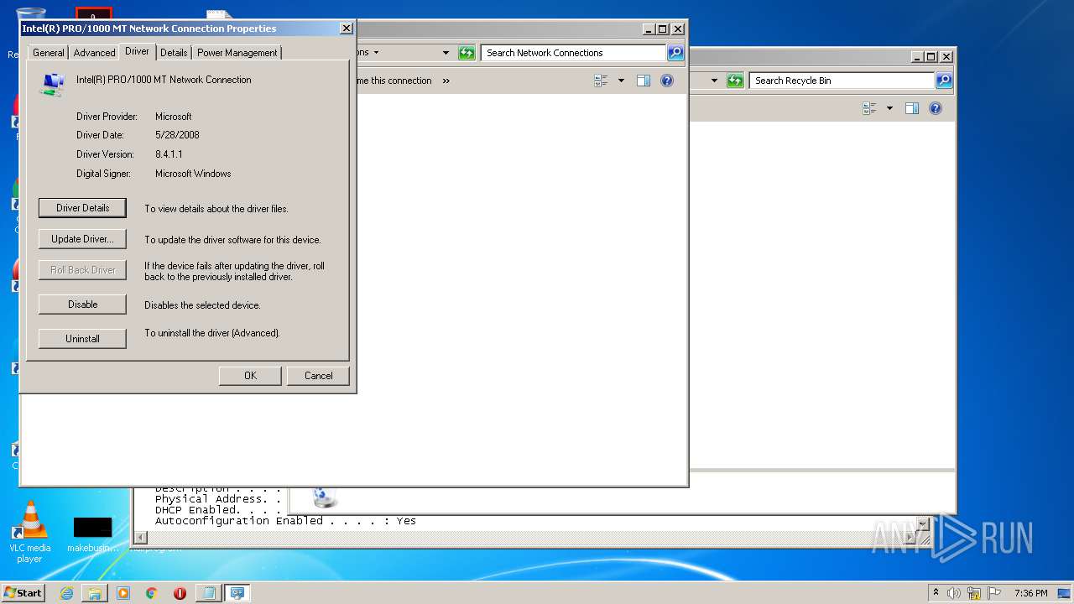Viewport: 1074px width, 604px height.
Task: Click the network tray icon
Action: click(974, 593)
